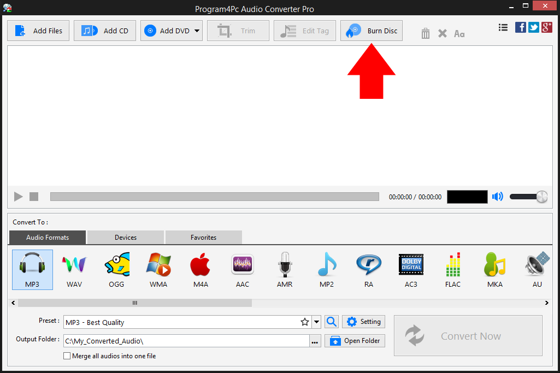Expand the Add DVD dropdown arrow
560x373 pixels.
197,31
